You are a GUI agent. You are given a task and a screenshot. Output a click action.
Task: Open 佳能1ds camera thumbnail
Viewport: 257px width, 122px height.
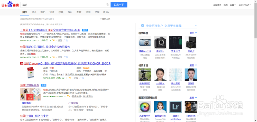[x=160, y=42]
